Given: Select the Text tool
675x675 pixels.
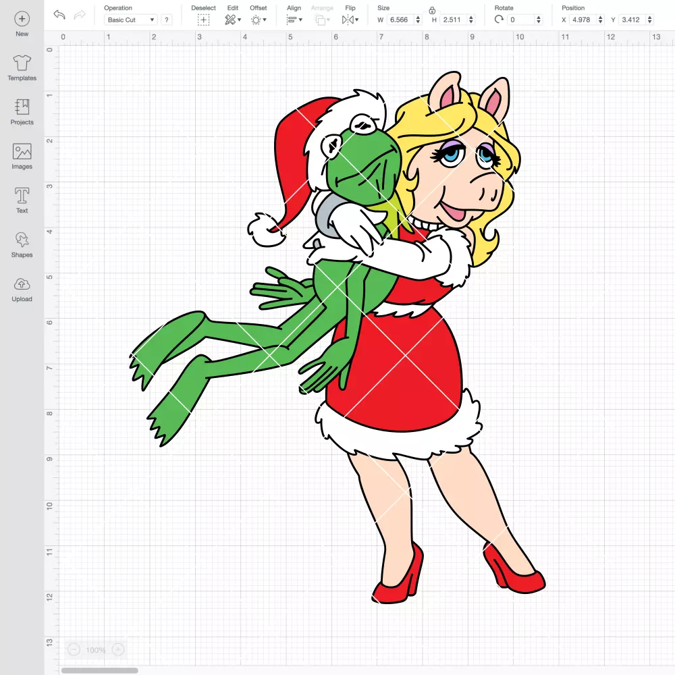Looking at the screenshot, I should click(x=22, y=200).
